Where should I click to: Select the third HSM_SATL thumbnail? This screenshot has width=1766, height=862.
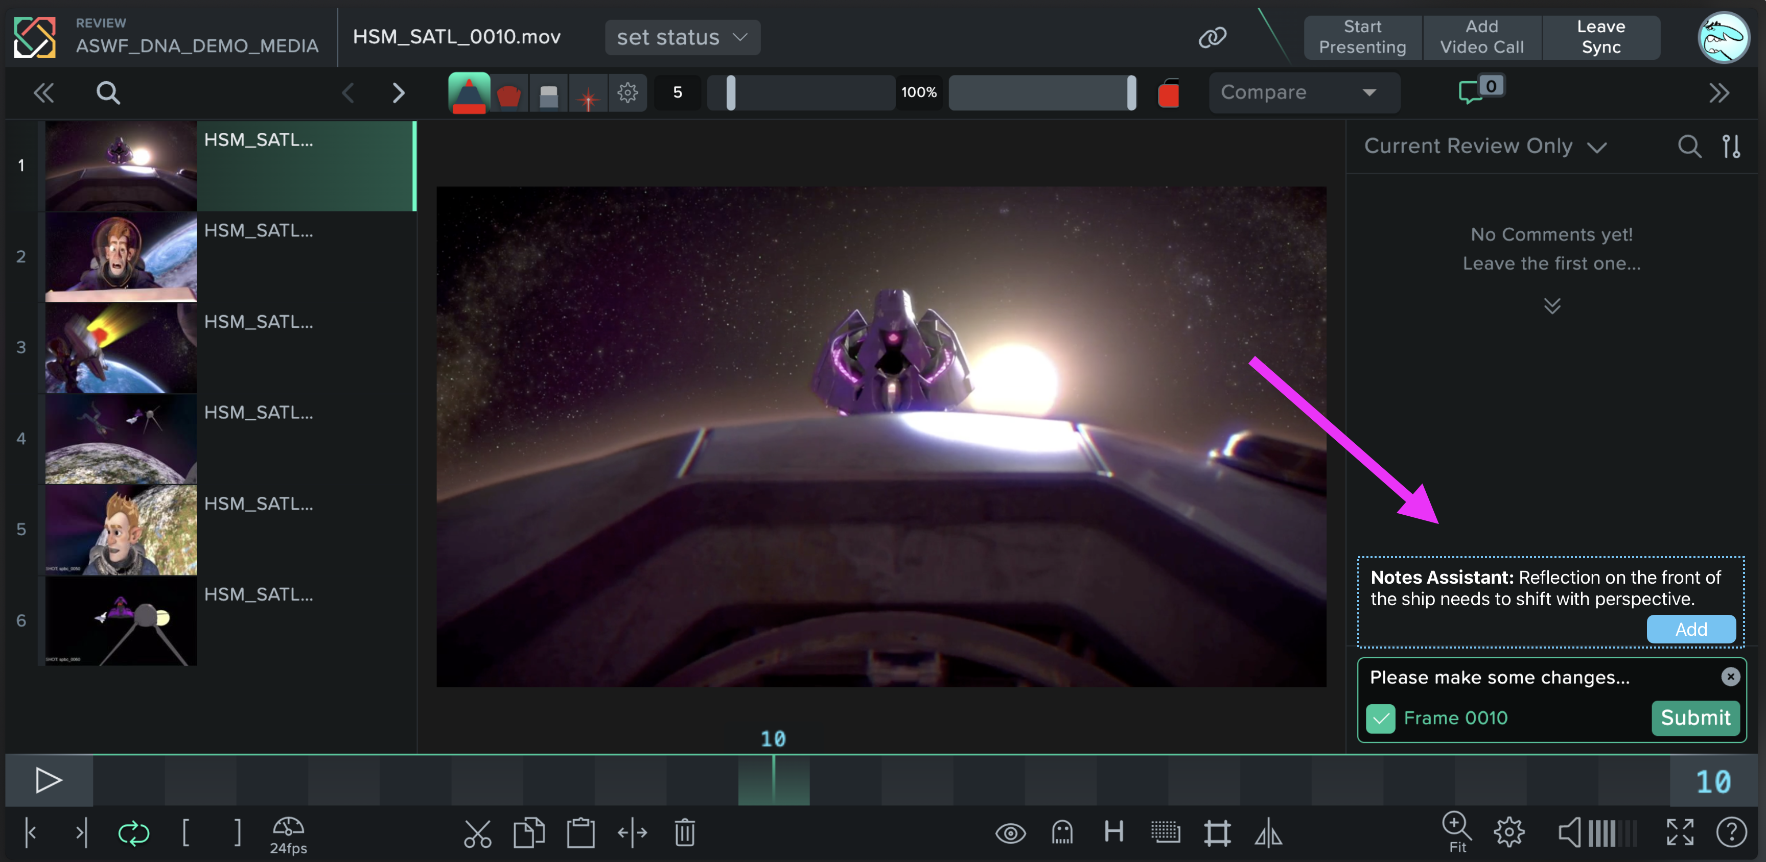[x=121, y=348]
